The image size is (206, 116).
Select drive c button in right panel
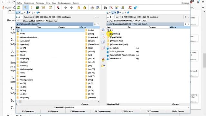click(109, 13)
